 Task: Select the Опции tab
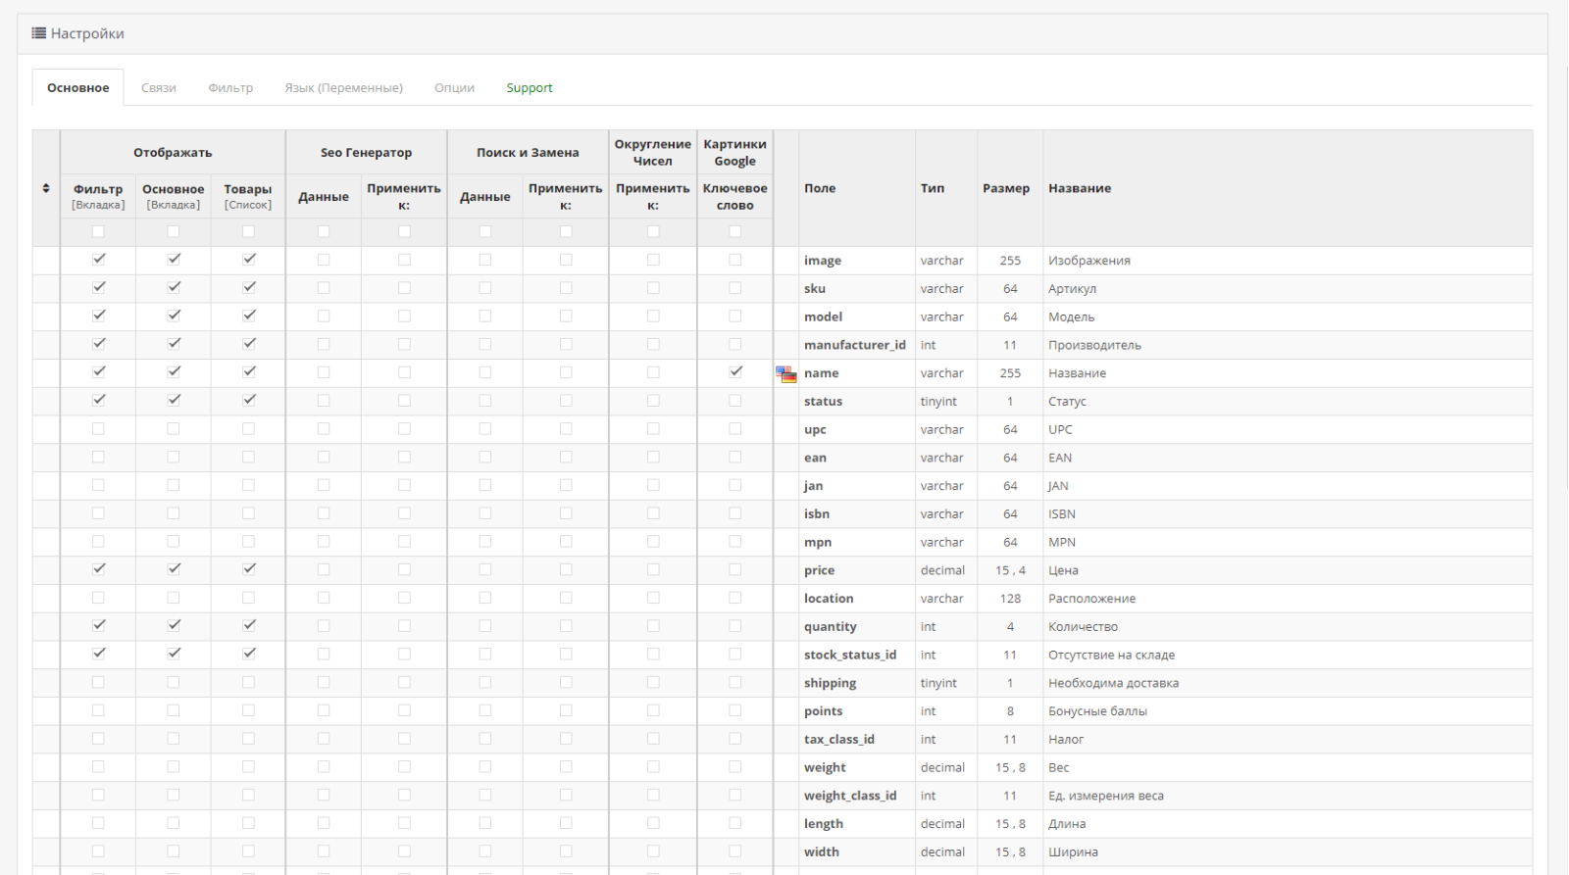(455, 87)
